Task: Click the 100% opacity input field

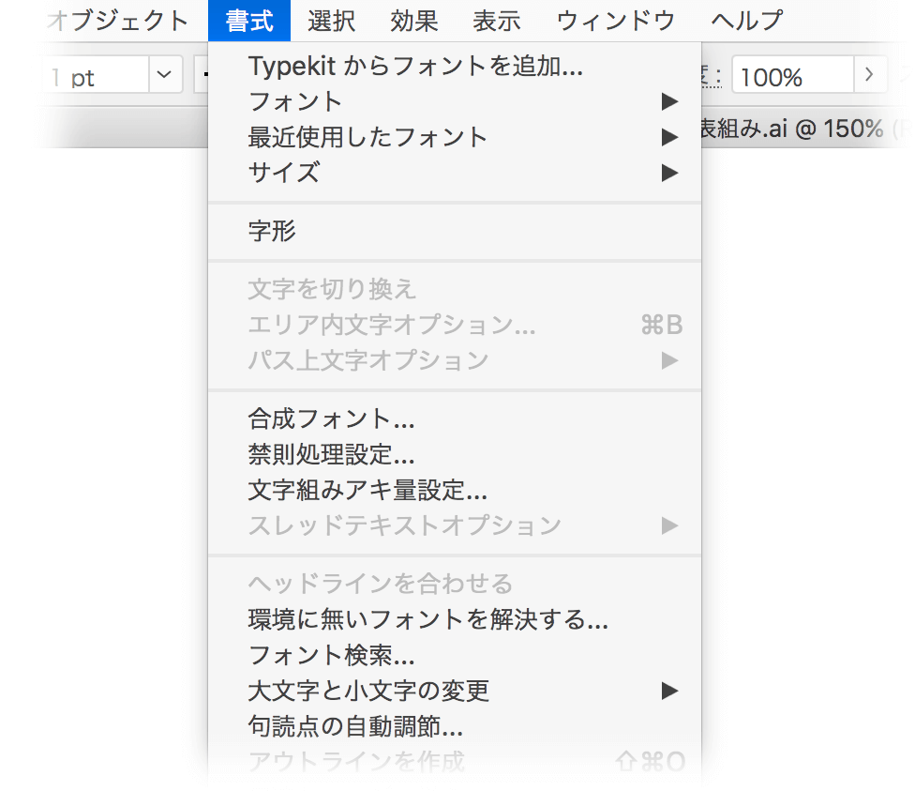Action: (791, 75)
